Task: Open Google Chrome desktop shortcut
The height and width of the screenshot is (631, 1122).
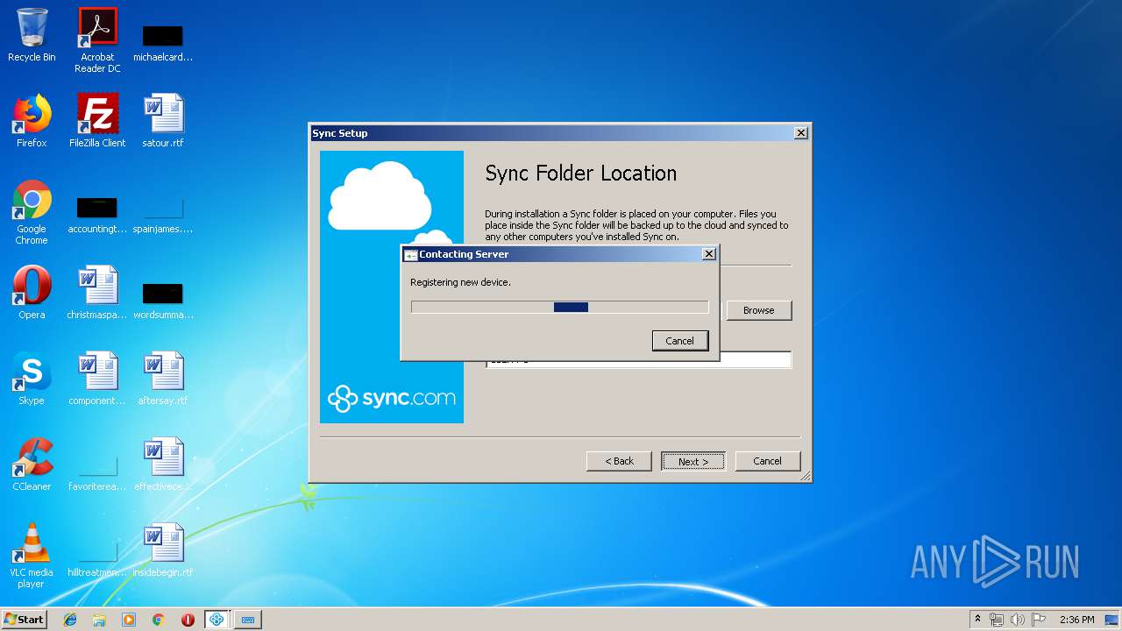Action: tap(32, 212)
